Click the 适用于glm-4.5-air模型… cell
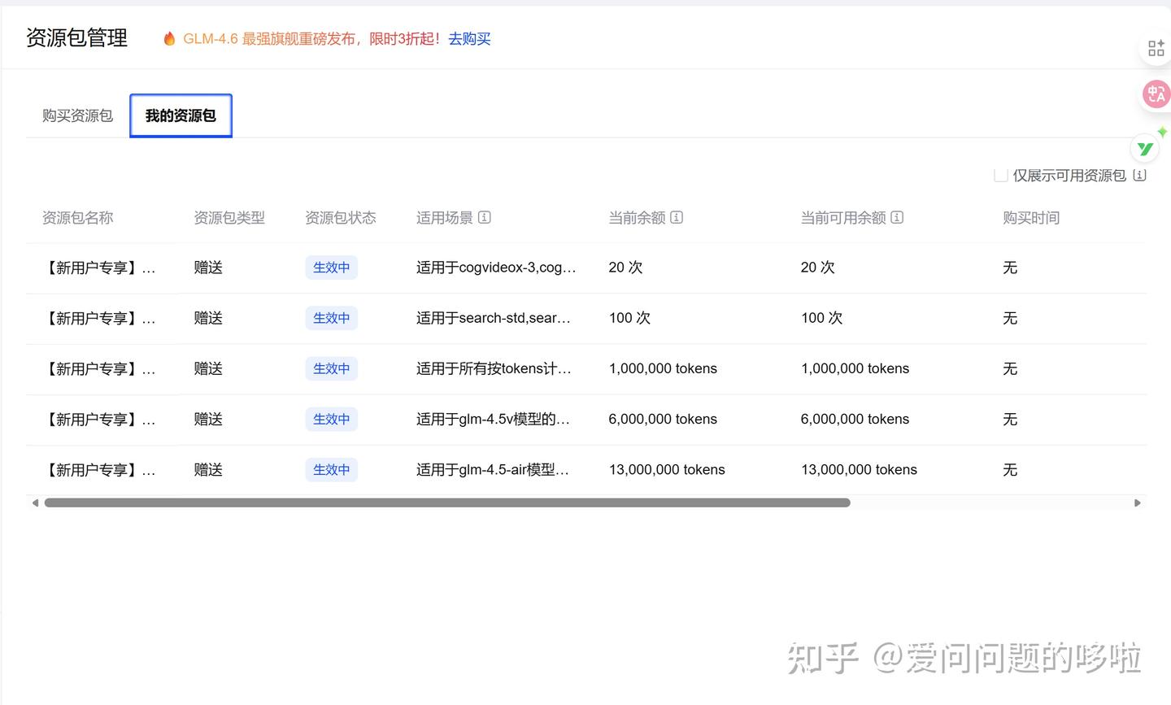The width and height of the screenshot is (1171, 705). coord(493,469)
